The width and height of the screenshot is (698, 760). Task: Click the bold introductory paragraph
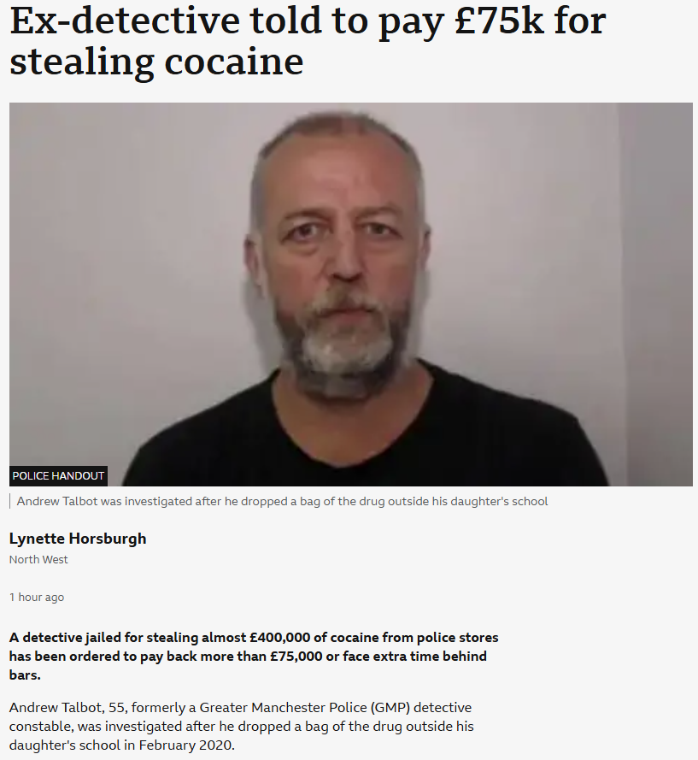[x=254, y=656]
